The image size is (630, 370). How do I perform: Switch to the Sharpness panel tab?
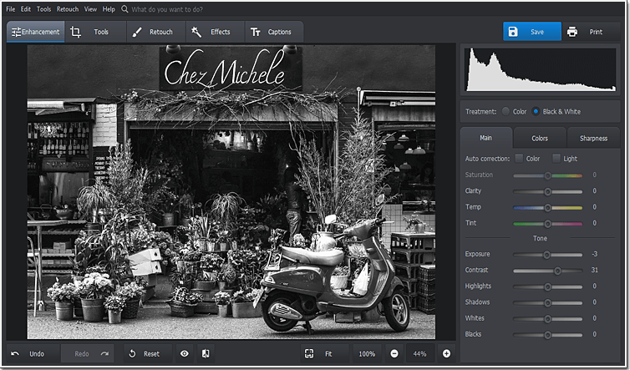[593, 138]
